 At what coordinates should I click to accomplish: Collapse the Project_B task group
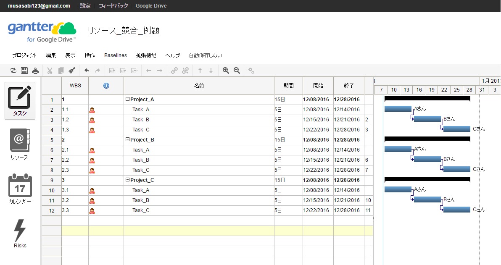click(127, 140)
